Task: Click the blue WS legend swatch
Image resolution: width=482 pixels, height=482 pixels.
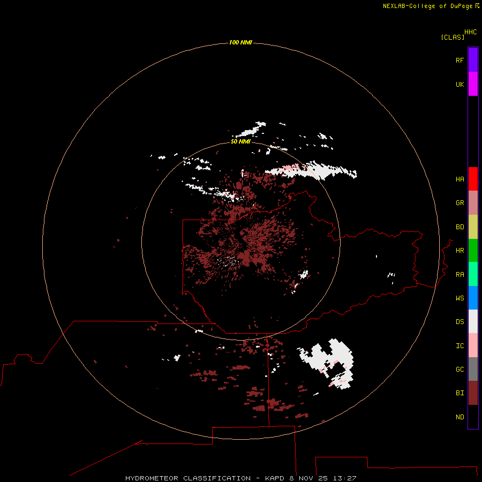Action: 473,298
